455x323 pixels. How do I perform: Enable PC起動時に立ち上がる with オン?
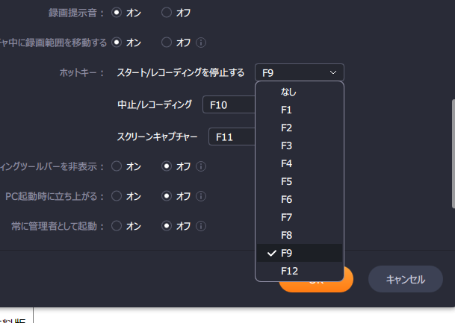point(117,196)
